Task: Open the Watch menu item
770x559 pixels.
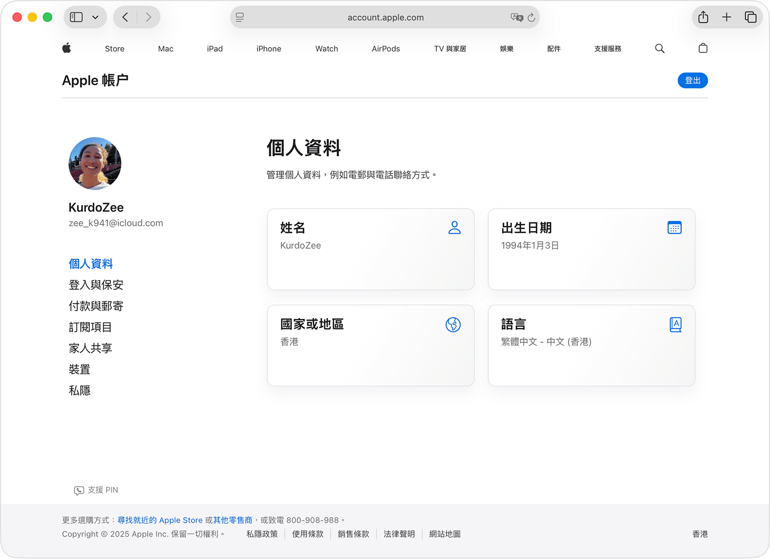Action: point(327,48)
